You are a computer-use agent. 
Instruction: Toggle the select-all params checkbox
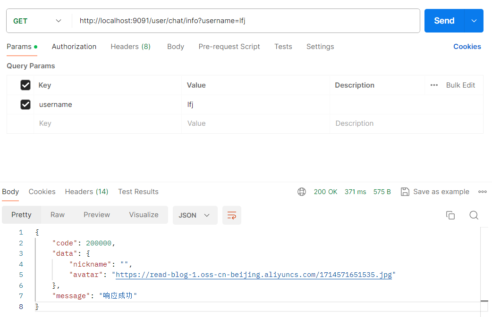pos(25,85)
